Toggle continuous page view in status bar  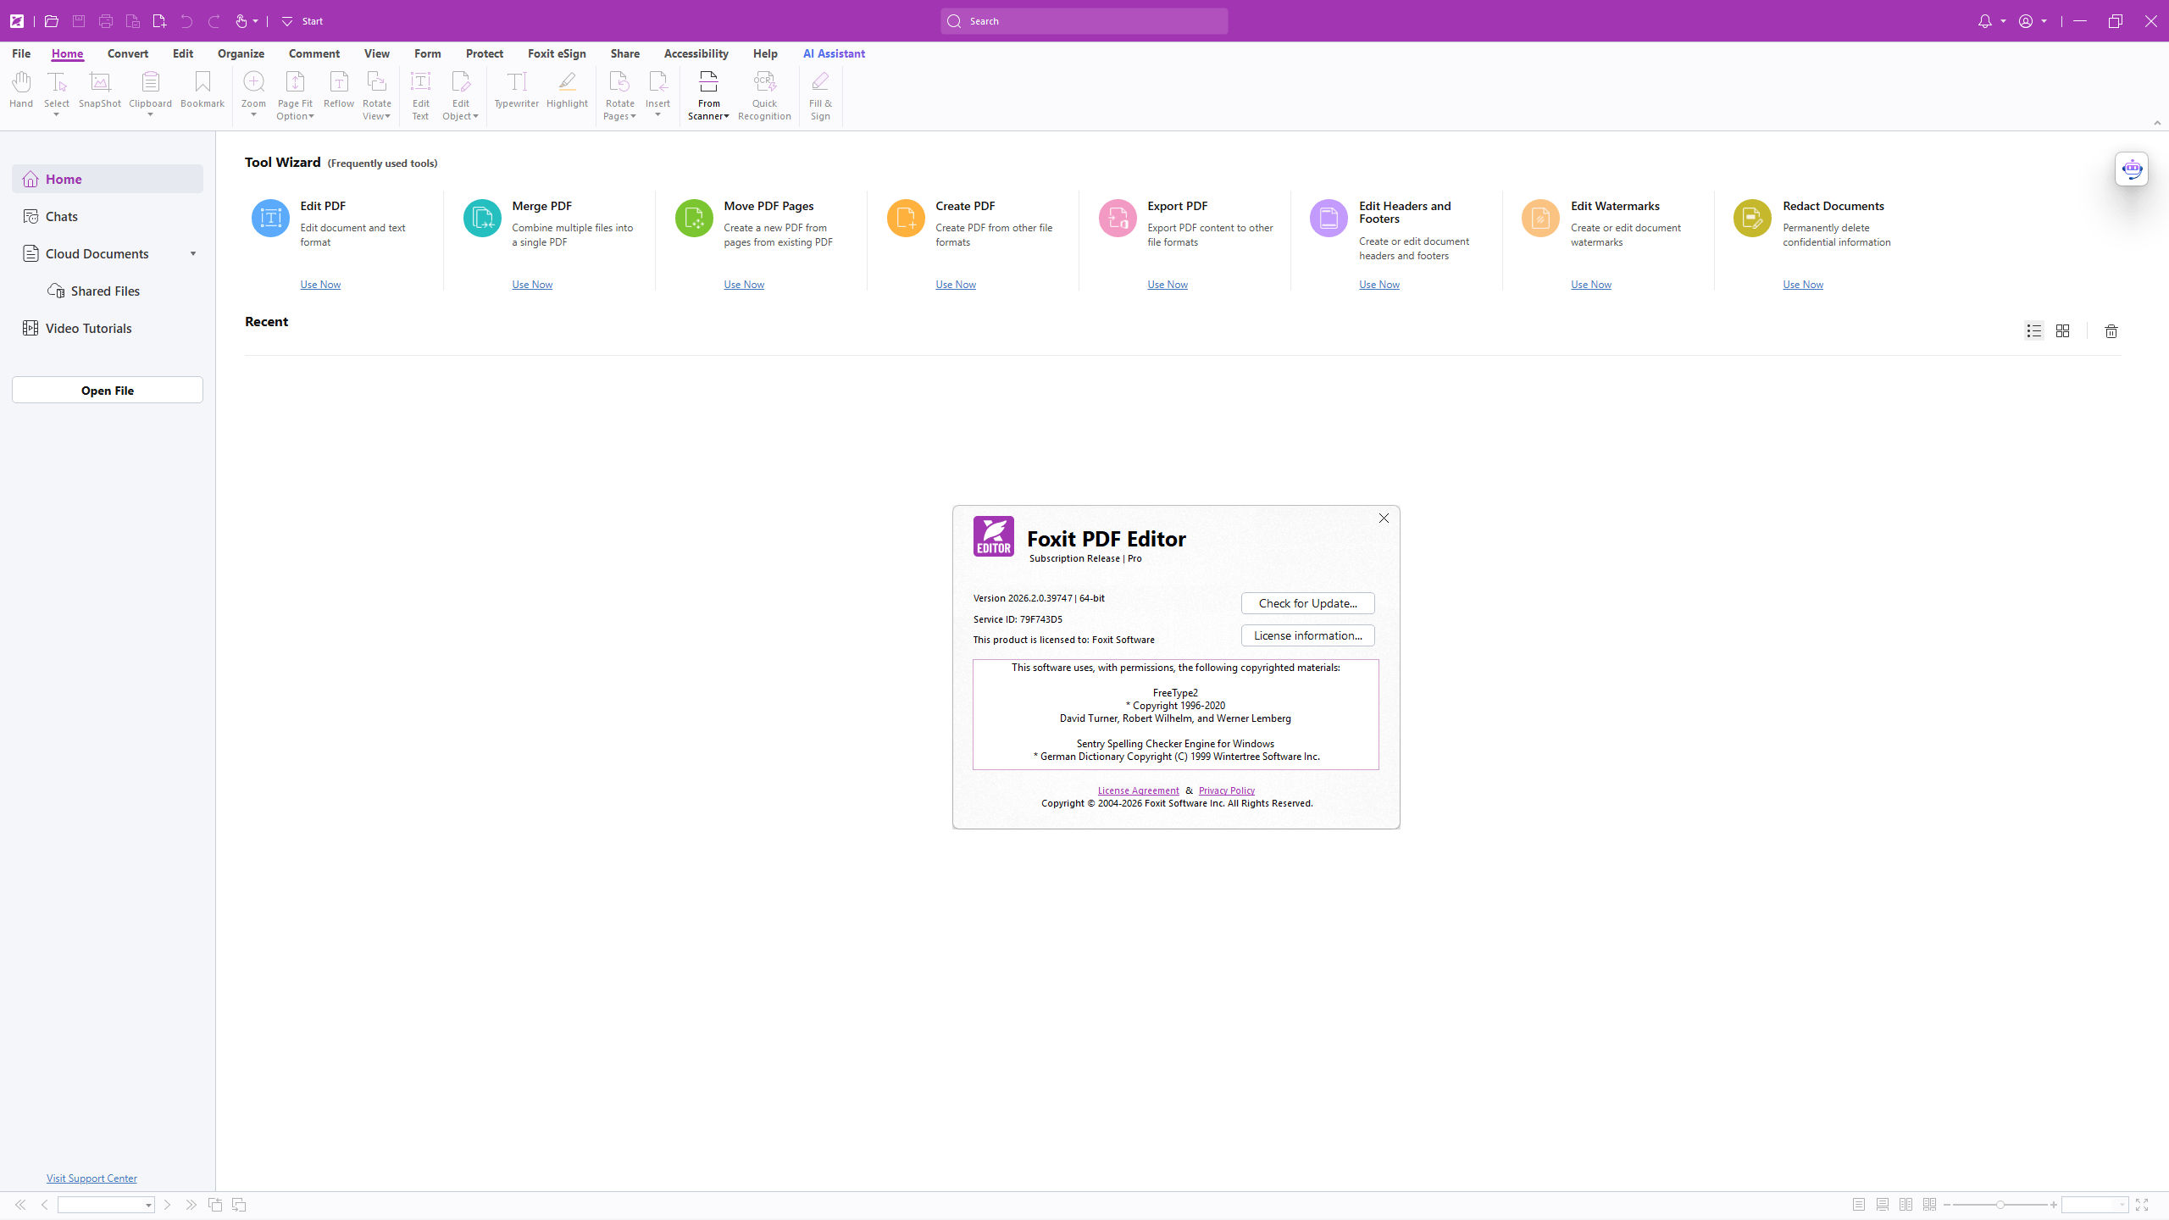point(1883,1205)
